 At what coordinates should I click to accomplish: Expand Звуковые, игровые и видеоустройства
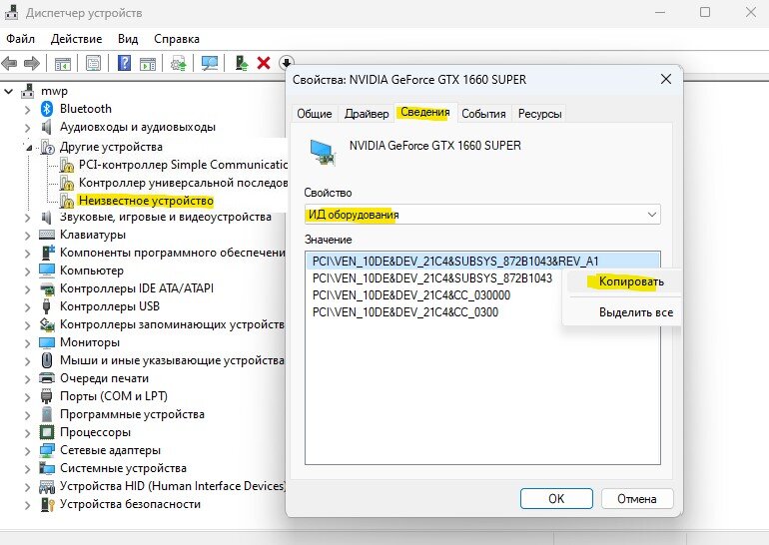(28, 218)
